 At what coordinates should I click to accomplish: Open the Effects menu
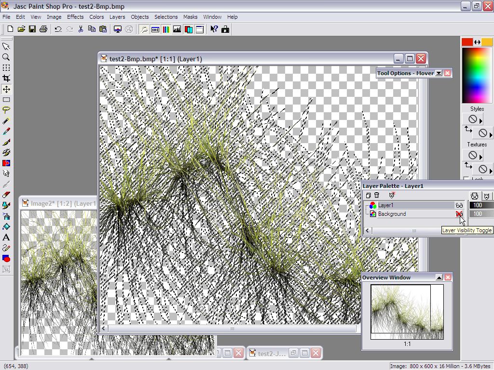coord(75,17)
